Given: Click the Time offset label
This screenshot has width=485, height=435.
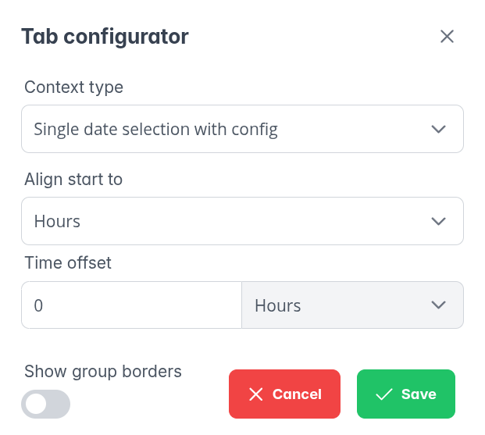Looking at the screenshot, I should 68,262.
